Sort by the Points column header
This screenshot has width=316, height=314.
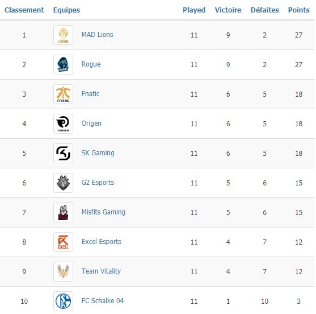(298, 10)
